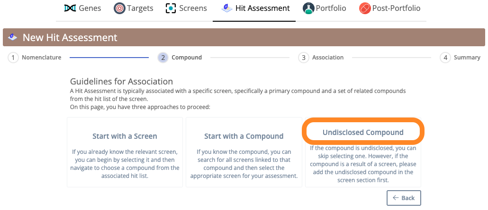Click step 4 Summary in stepper
Viewport: 488px width, 210px height.
pyautogui.click(x=460, y=58)
